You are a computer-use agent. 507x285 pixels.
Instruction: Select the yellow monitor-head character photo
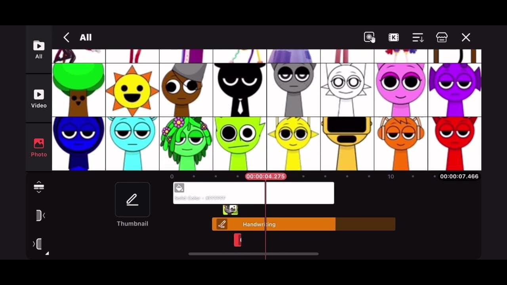(x=347, y=144)
